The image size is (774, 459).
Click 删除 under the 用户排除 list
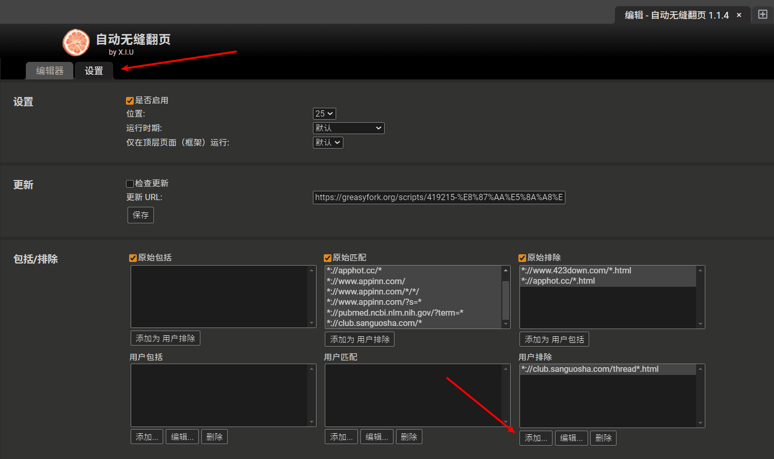603,438
